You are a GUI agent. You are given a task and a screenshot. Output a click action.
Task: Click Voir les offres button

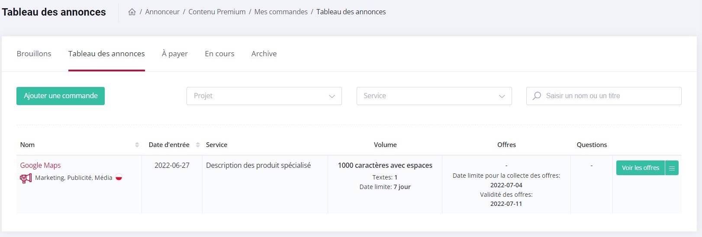(x=641, y=168)
